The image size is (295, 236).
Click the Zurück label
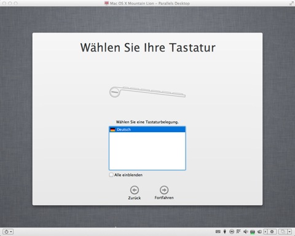(135, 198)
